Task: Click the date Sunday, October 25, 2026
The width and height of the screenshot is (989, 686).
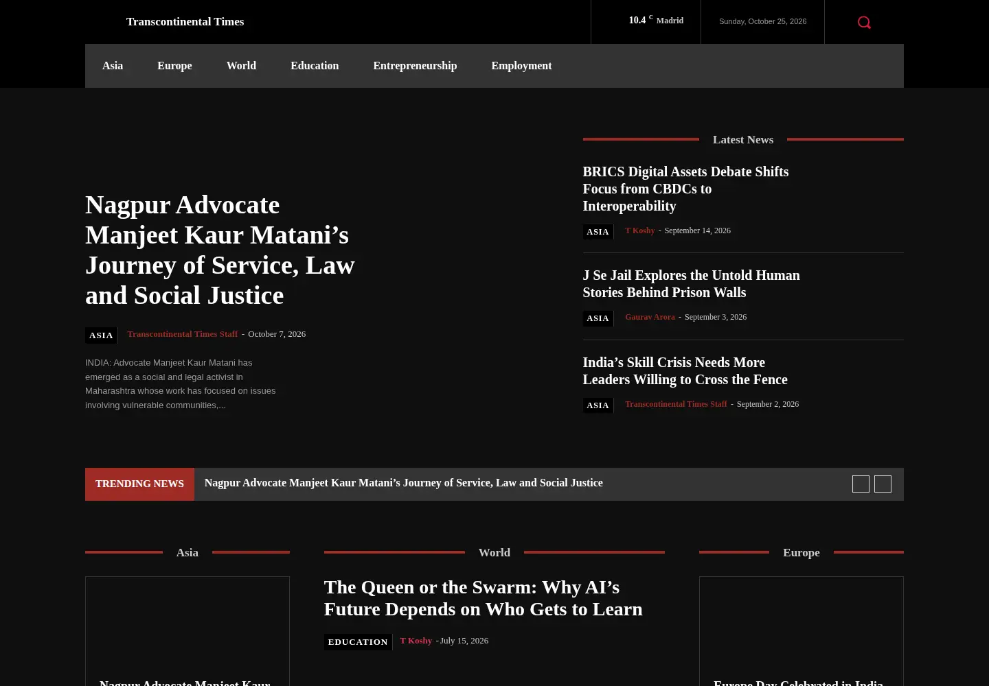Action: (762, 21)
